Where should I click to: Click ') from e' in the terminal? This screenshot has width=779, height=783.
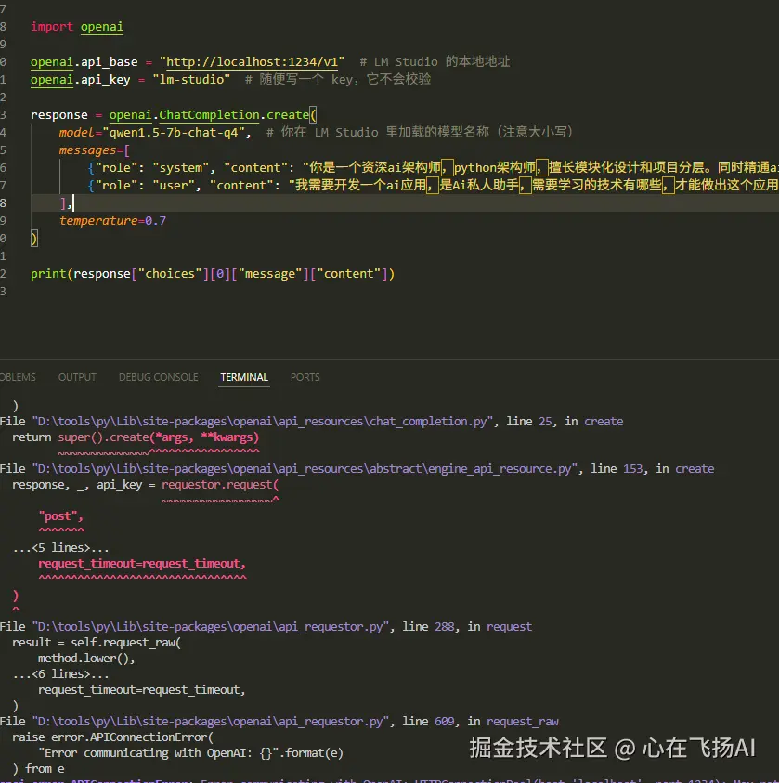38,769
